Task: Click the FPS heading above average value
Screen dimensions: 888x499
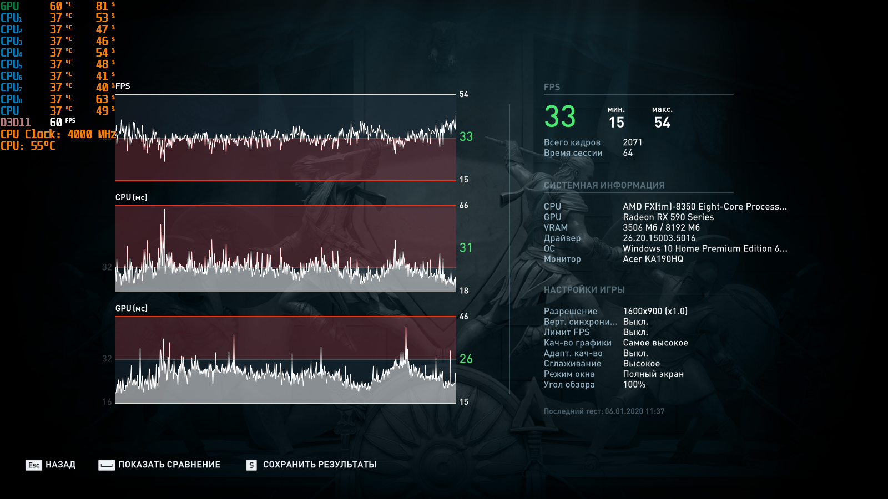Action: tap(552, 87)
